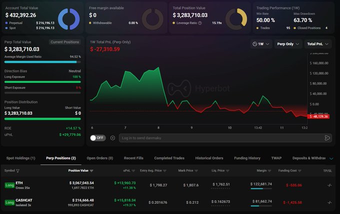Click the danmaku message input field
This screenshot has height=214, width=340.
pyautogui.click(x=225, y=138)
